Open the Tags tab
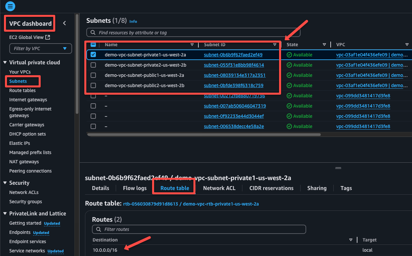Viewport: 412px width, 256px height. click(x=346, y=188)
